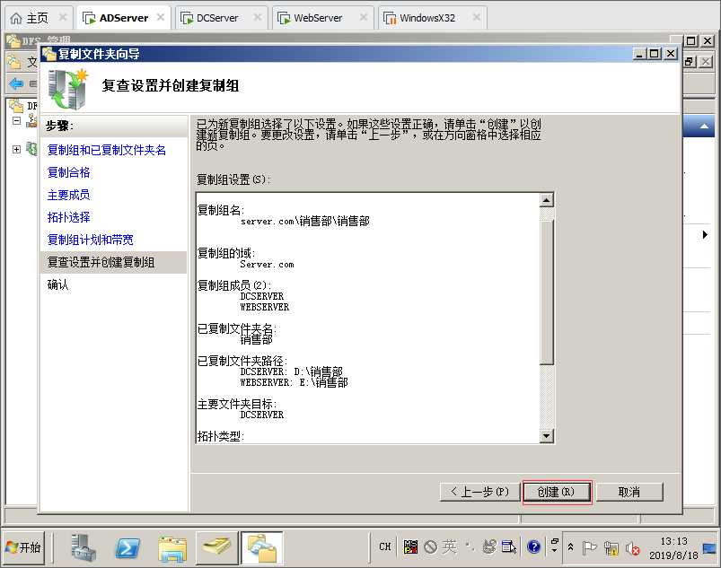Viewport: 721px width, 568px height.
Task: Maximize the 复制文件夹向导 window
Action: tap(655, 54)
